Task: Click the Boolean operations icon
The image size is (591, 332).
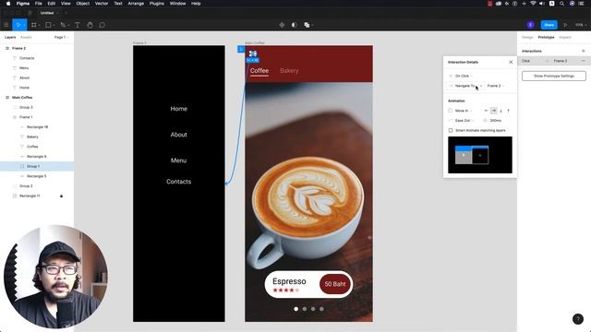Action: point(307,25)
